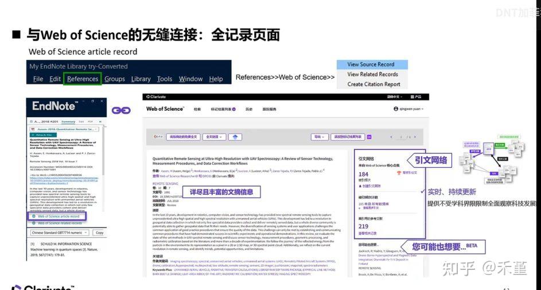Open the tracking services nav item
Image resolution: width=541 pixels, height=290 pixels.
pyautogui.click(x=269, y=110)
